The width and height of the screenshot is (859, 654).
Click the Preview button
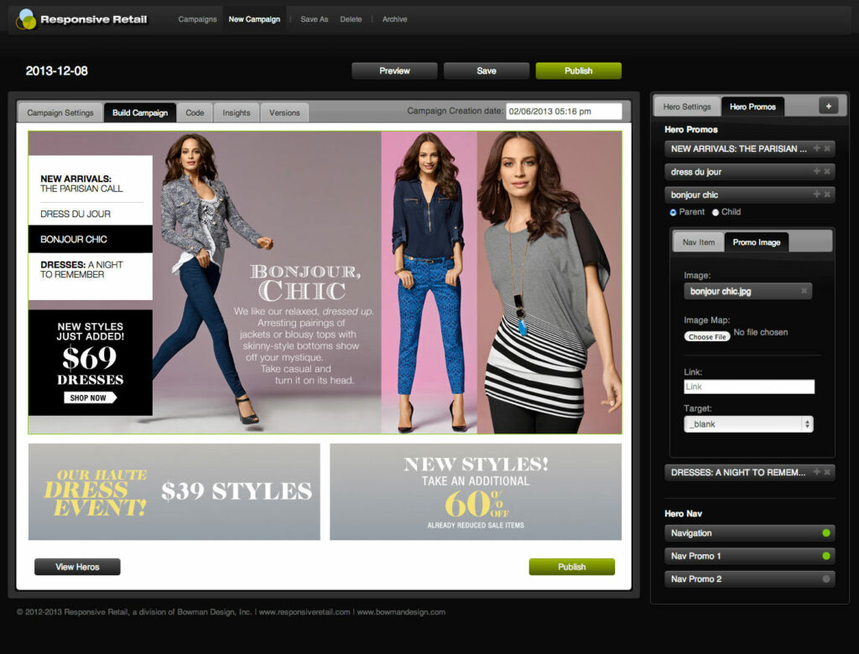pos(394,70)
